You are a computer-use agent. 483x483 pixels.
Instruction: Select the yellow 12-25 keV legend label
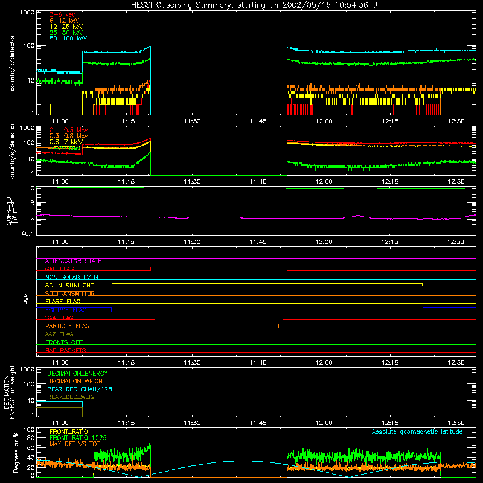66,27
